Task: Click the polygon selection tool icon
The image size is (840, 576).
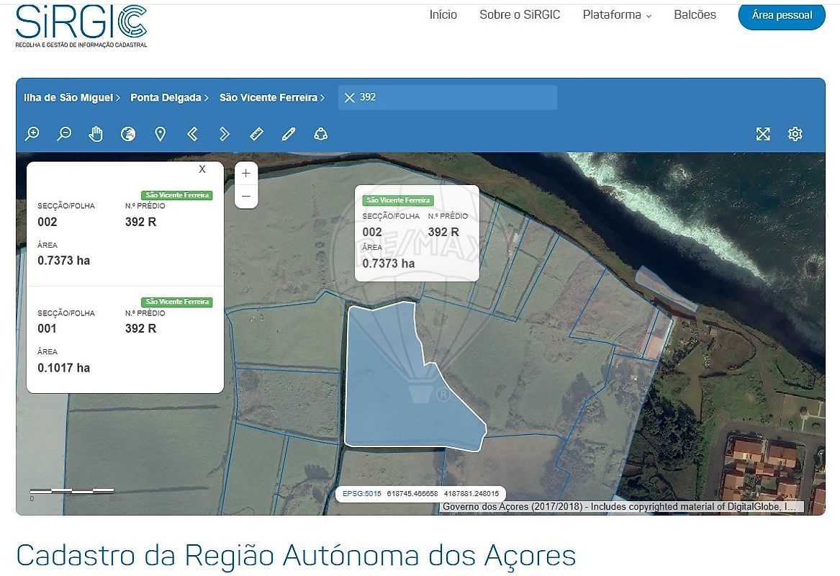Action: pos(321,134)
